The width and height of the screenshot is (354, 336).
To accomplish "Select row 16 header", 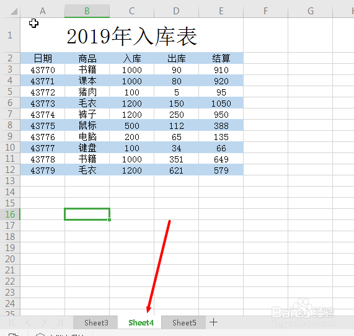I will tap(10, 214).
